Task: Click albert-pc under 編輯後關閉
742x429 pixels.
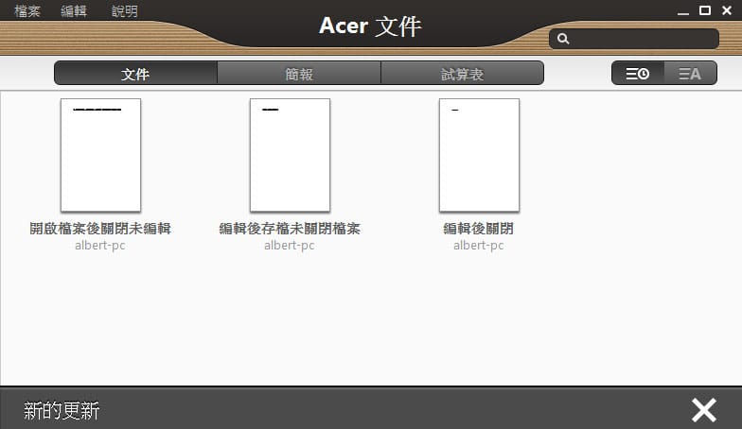Action: 479,246
